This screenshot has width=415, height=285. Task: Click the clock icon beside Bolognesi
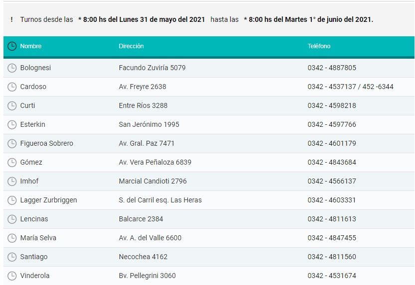(x=12, y=68)
